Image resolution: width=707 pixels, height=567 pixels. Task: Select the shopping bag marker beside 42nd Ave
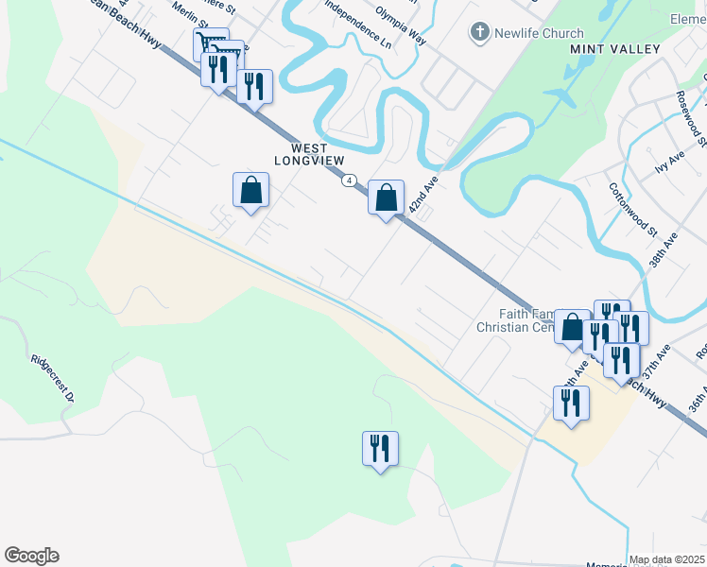[x=386, y=200]
